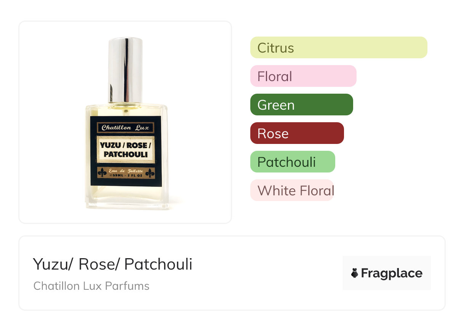Click the silver bottle cap in the photo

(125, 70)
